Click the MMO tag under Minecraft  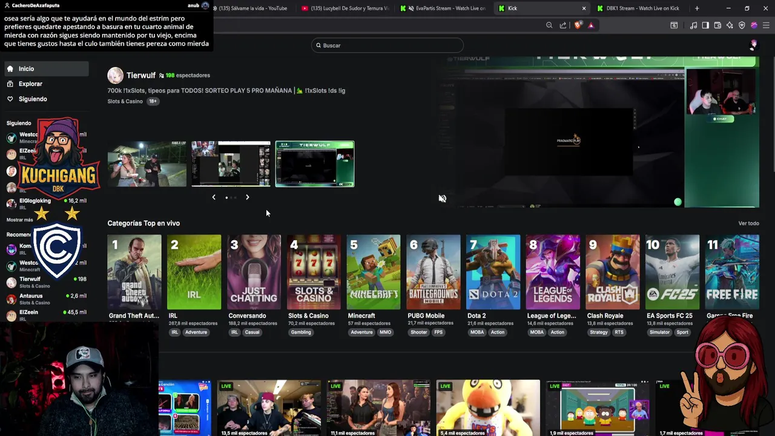point(385,332)
